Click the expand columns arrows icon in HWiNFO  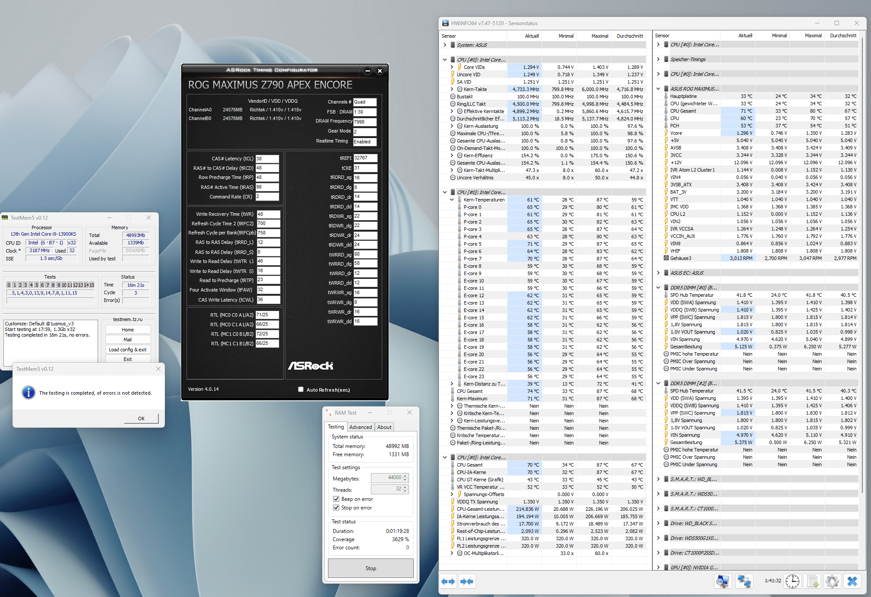click(448, 581)
